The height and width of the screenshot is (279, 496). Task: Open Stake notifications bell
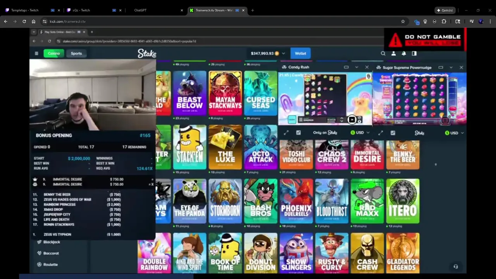point(404,53)
